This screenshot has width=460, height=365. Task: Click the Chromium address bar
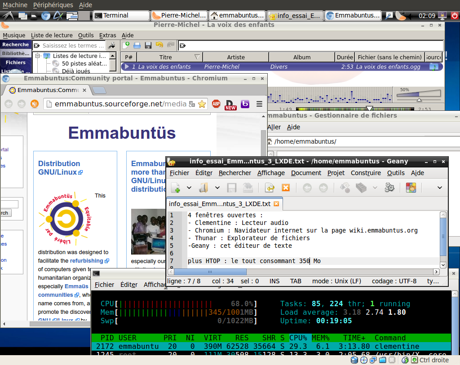pyautogui.click(x=120, y=104)
